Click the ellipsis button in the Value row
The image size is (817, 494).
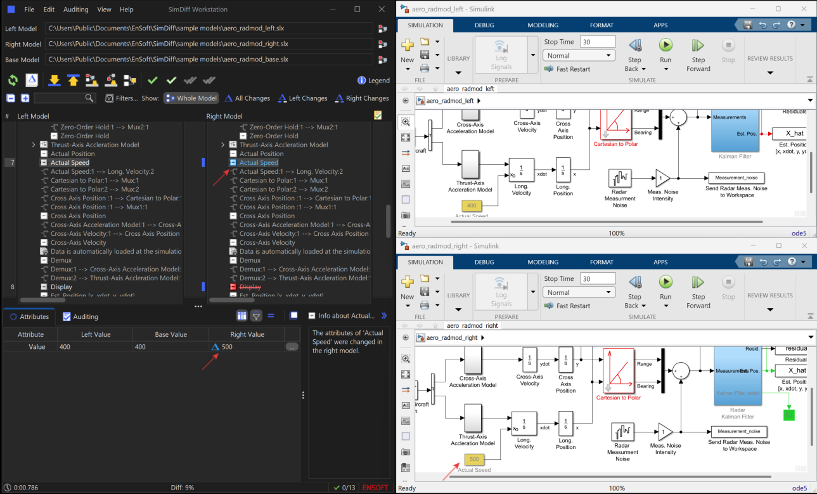[292, 347]
